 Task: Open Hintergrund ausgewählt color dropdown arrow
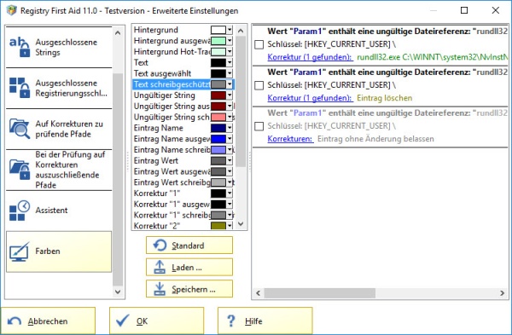pyautogui.click(x=230, y=41)
